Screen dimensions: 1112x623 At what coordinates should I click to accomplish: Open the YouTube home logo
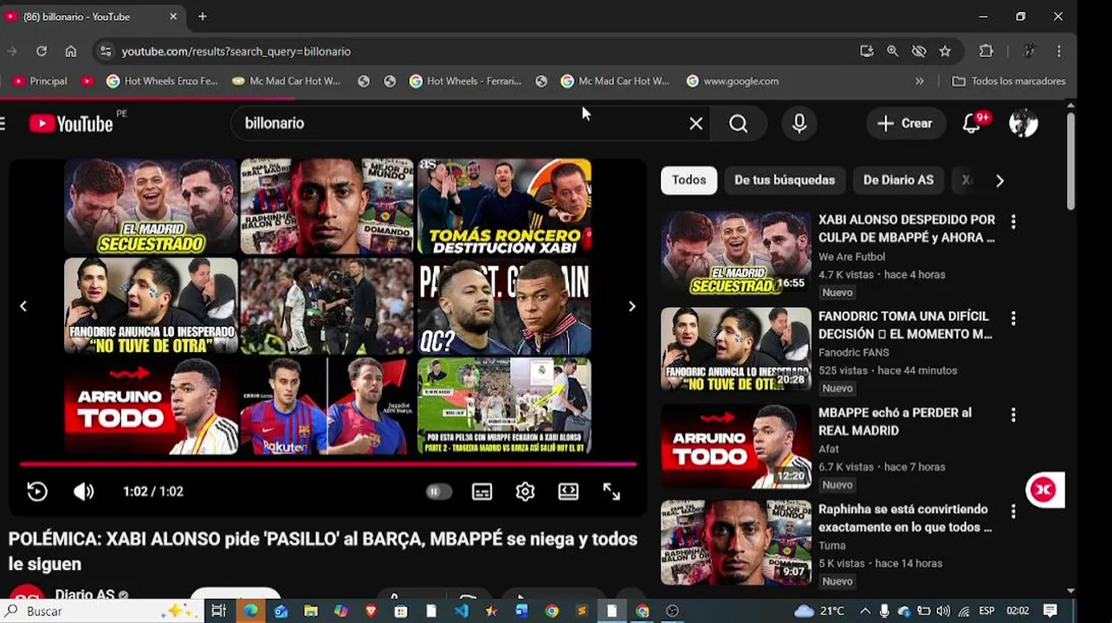[x=71, y=124]
